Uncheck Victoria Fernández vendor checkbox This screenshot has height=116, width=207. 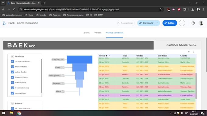pos(12,61)
